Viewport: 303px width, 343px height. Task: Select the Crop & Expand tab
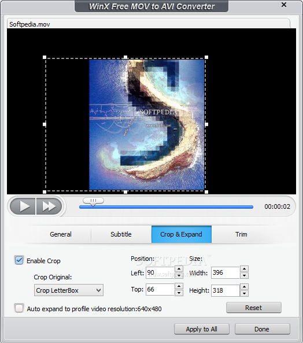182,234
